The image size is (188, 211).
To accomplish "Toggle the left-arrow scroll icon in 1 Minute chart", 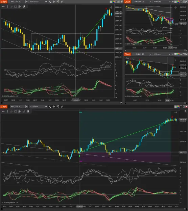I will 176,60.
